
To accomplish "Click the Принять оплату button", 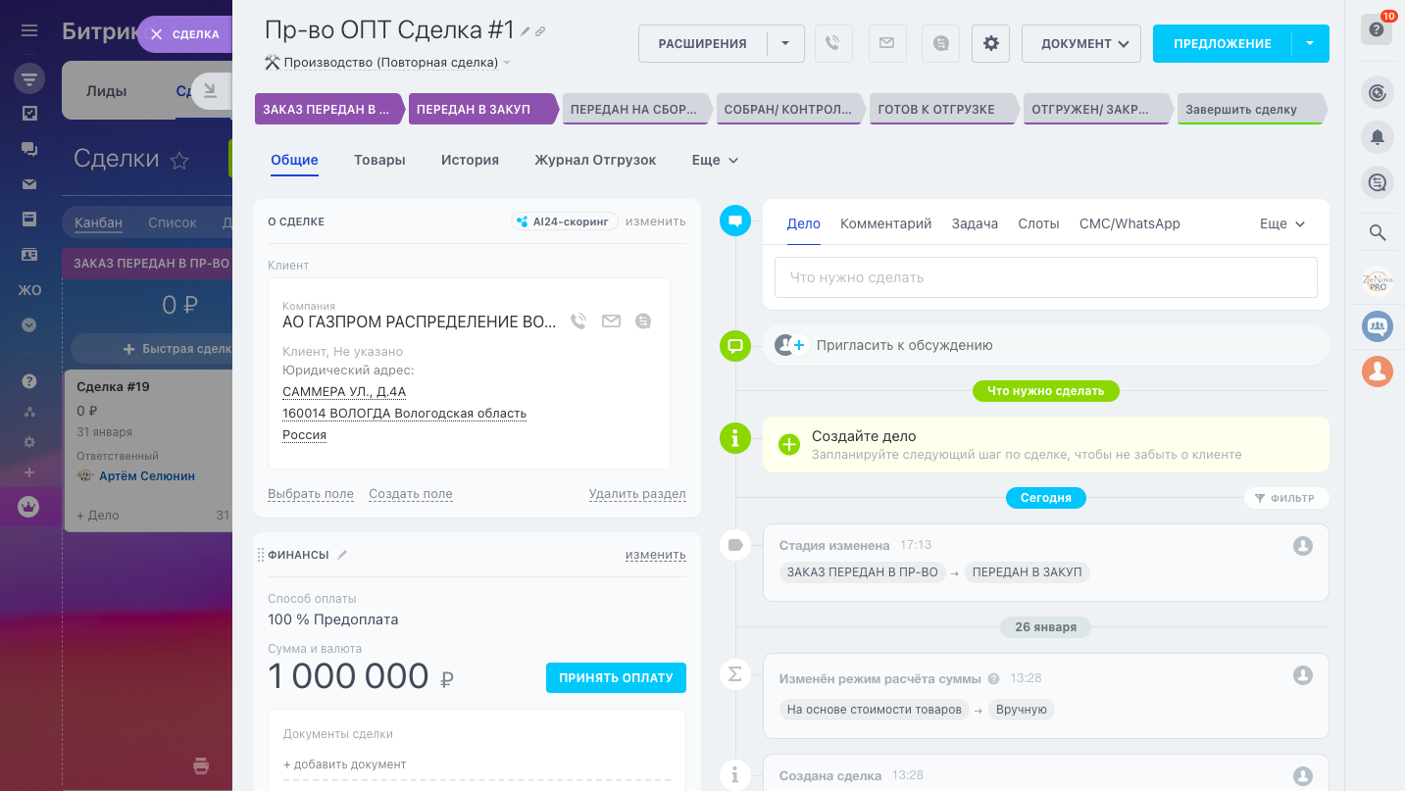I will [616, 677].
